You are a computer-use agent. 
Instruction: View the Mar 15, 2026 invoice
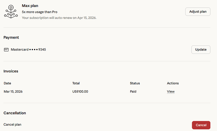click(x=171, y=92)
